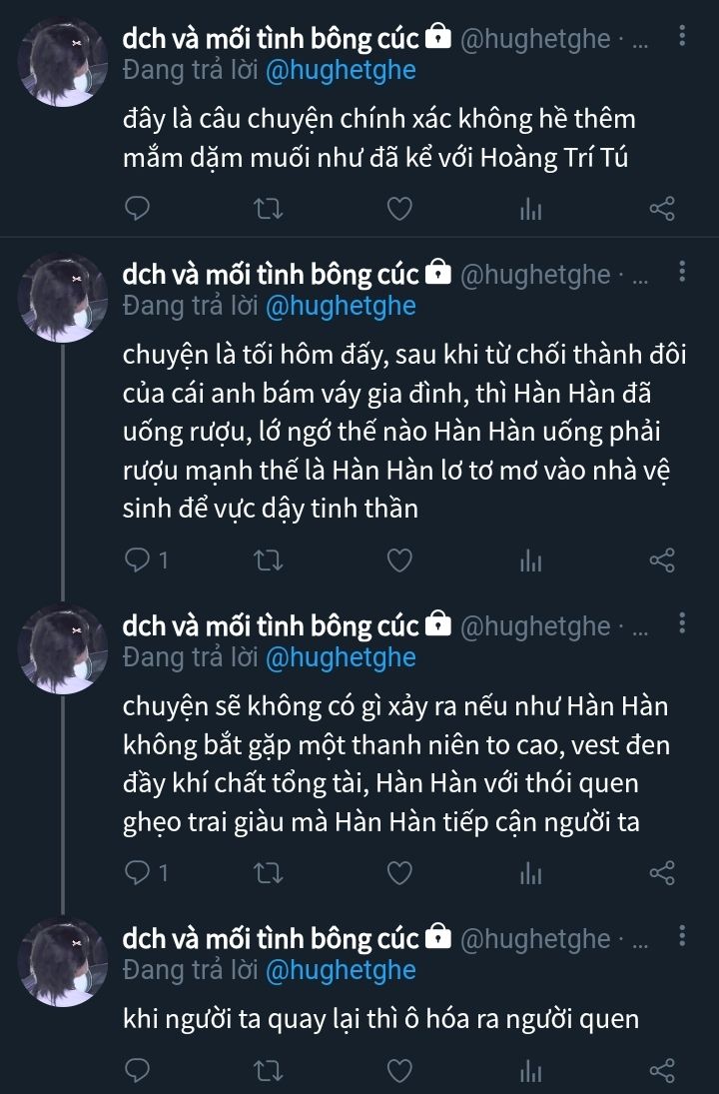719x1094 pixels.
Task: Open profile picture of the second tweet
Action: [x=64, y=299]
